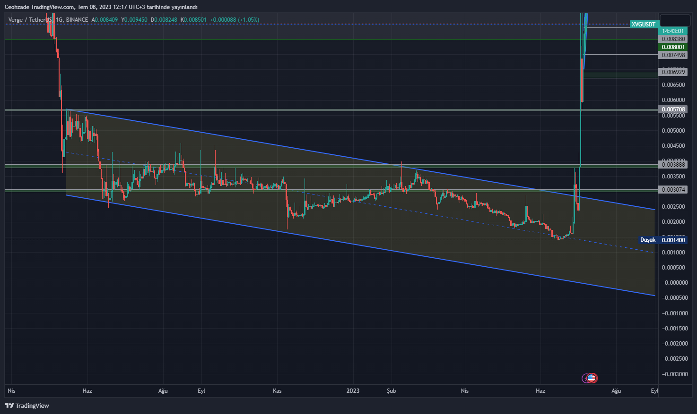Click the 0.007498 price level label
Viewport: 697px width, 414px height.
673,55
